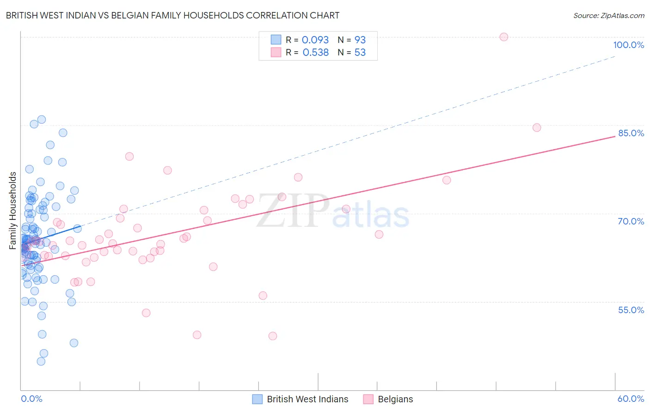
Task: Click the blue British West Indians legend swatch
Action: coord(258,399)
